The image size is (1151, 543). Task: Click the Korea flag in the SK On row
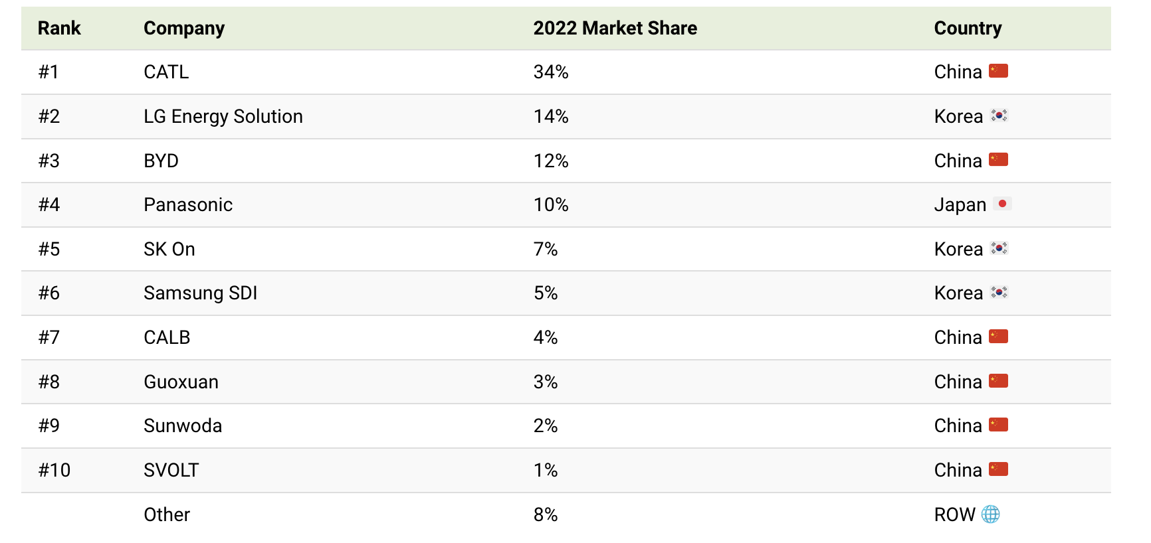click(999, 248)
